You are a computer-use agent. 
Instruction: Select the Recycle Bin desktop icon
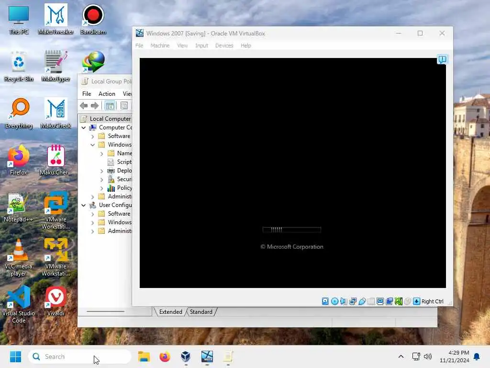(19, 66)
